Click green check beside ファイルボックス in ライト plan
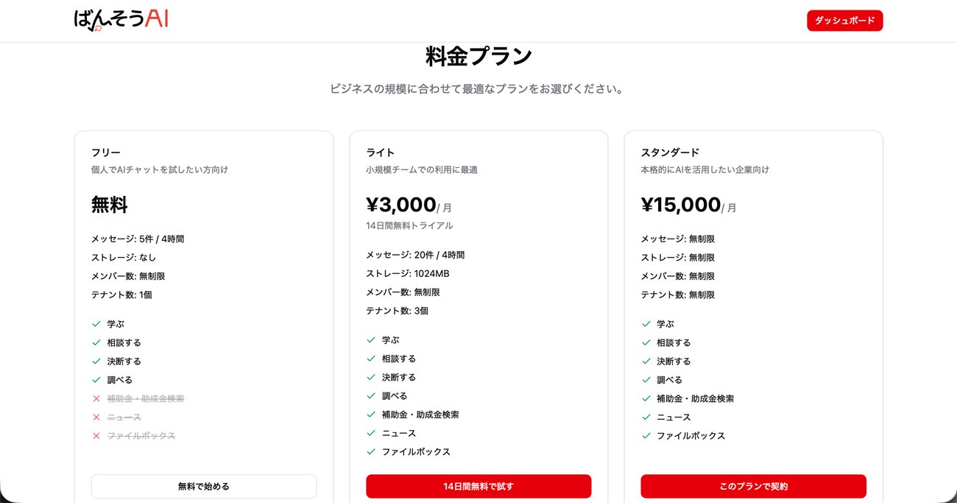The image size is (957, 503). (371, 452)
